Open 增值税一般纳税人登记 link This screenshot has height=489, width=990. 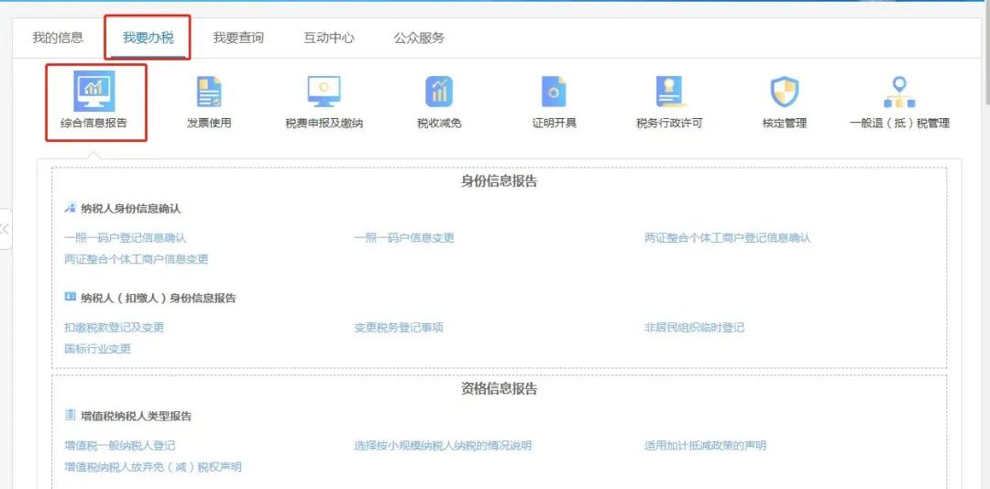[x=120, y=445]
